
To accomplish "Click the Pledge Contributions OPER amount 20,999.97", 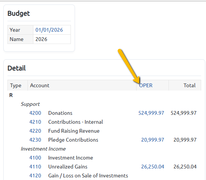I will point(153,140).
